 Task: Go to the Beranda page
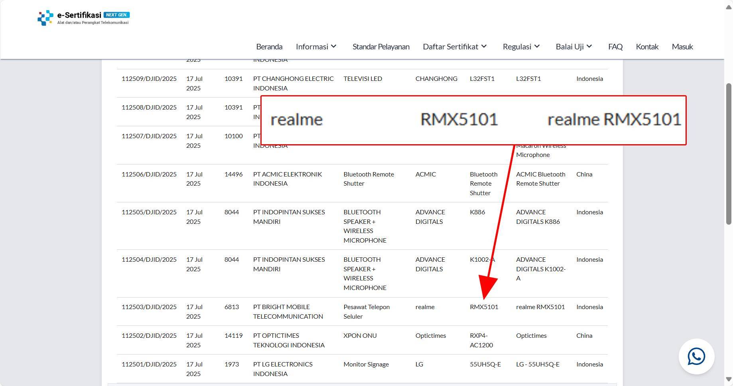tap(269, 47)
